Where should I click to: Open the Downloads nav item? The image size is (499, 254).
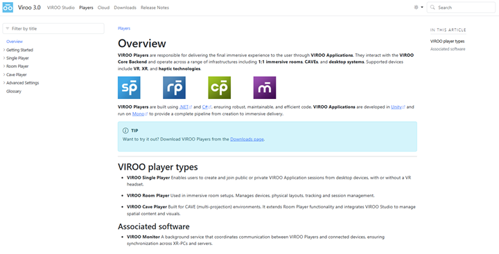(125, 8)
